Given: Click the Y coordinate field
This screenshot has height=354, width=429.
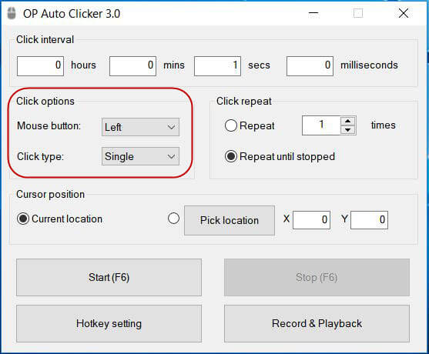Looking at the screenshot, I should coord(369,220).
